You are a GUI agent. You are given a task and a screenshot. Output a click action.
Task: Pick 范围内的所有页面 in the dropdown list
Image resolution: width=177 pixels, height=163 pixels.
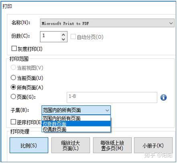tap(76, 118)
